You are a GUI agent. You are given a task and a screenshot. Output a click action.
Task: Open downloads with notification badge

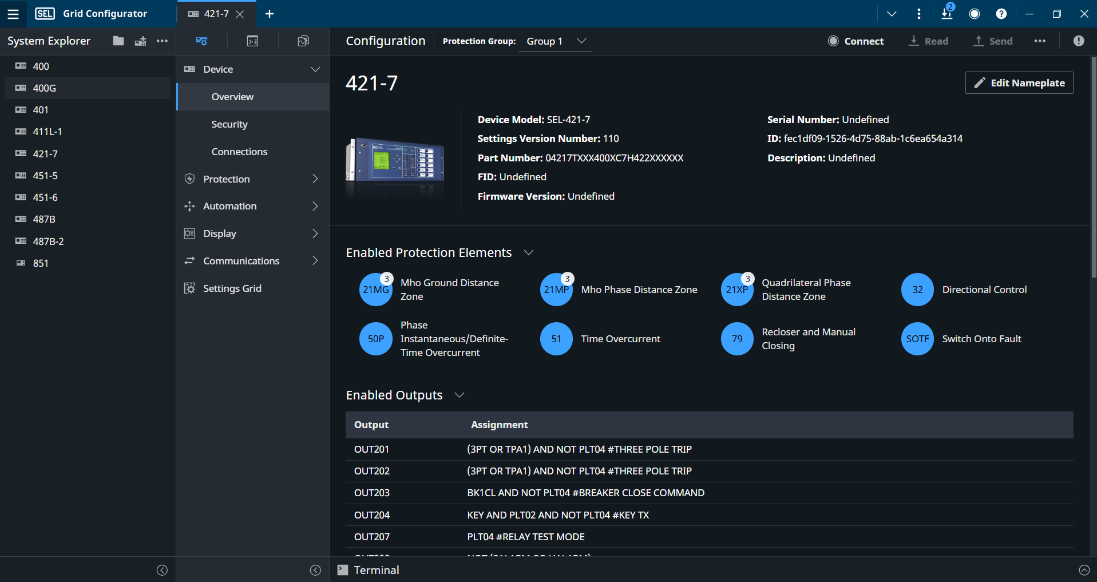pos(947,13)
